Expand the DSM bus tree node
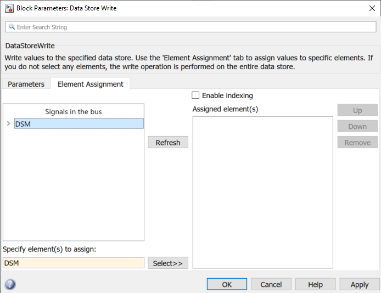 [x=8, y=124]
